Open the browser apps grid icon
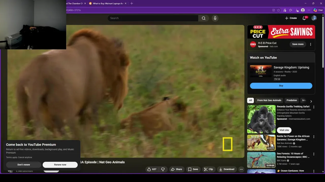Viewport: 325px width, 182px height. coord(273,10)
